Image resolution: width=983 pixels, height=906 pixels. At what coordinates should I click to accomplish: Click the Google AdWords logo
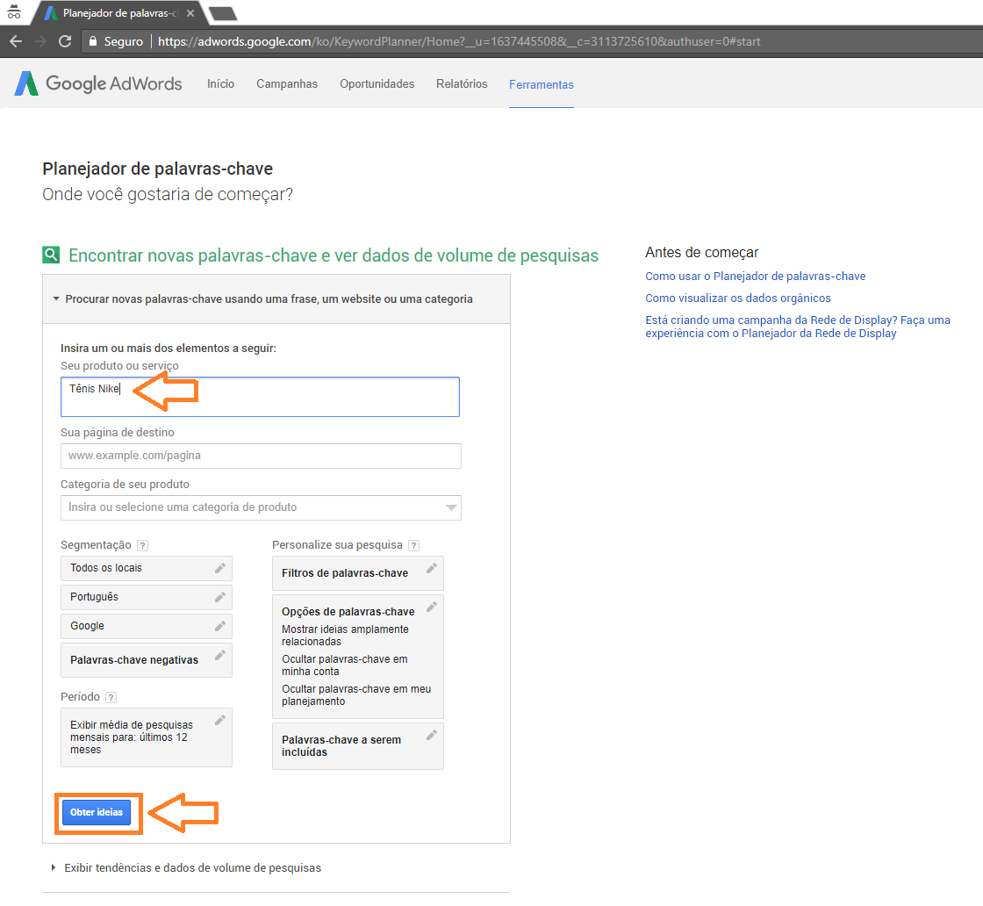click(x=98, y=84)
